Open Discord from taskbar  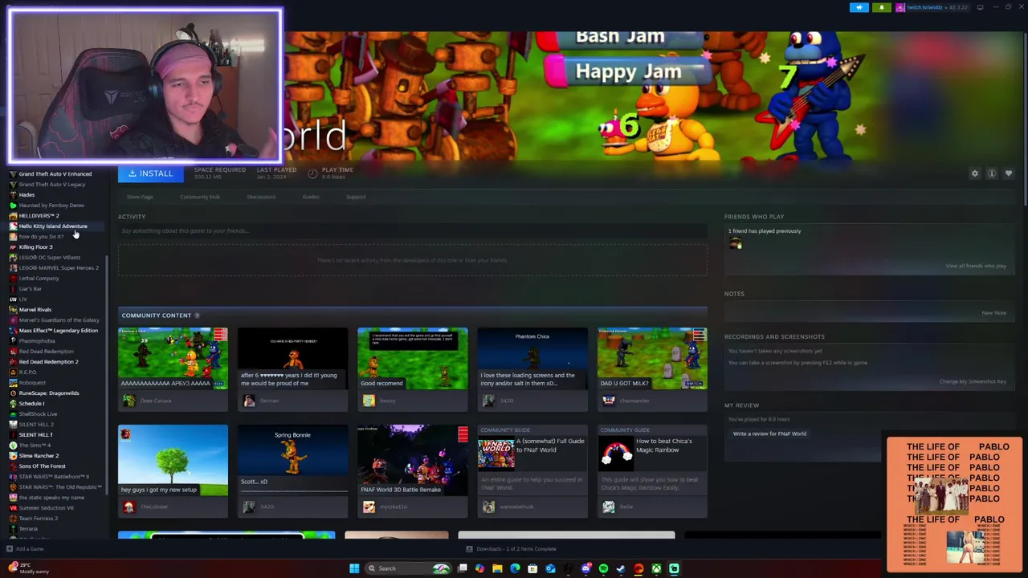(x=586, y=568)
